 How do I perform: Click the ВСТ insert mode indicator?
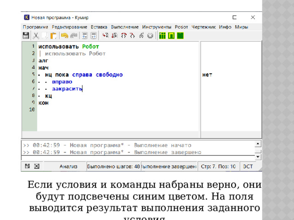248,166
